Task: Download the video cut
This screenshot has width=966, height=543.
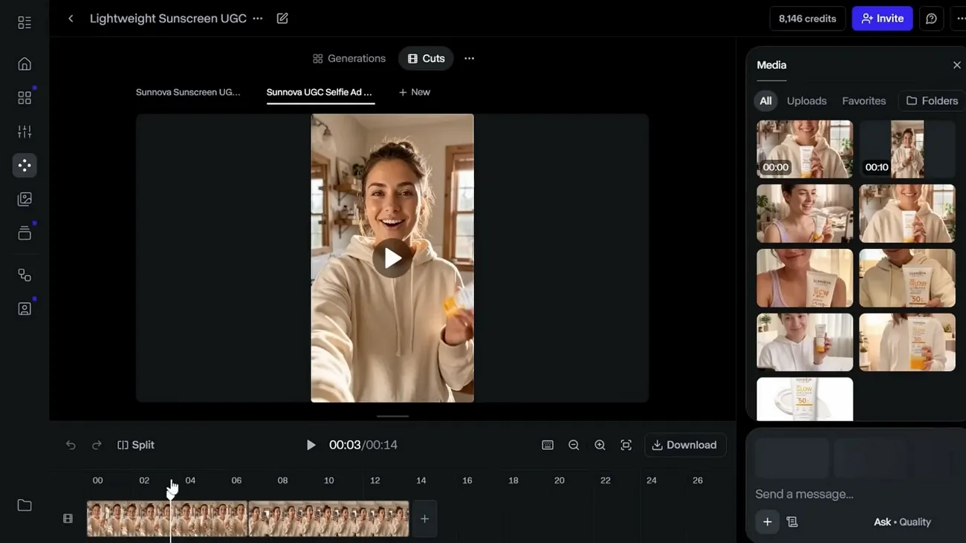Action: point(684,445)
